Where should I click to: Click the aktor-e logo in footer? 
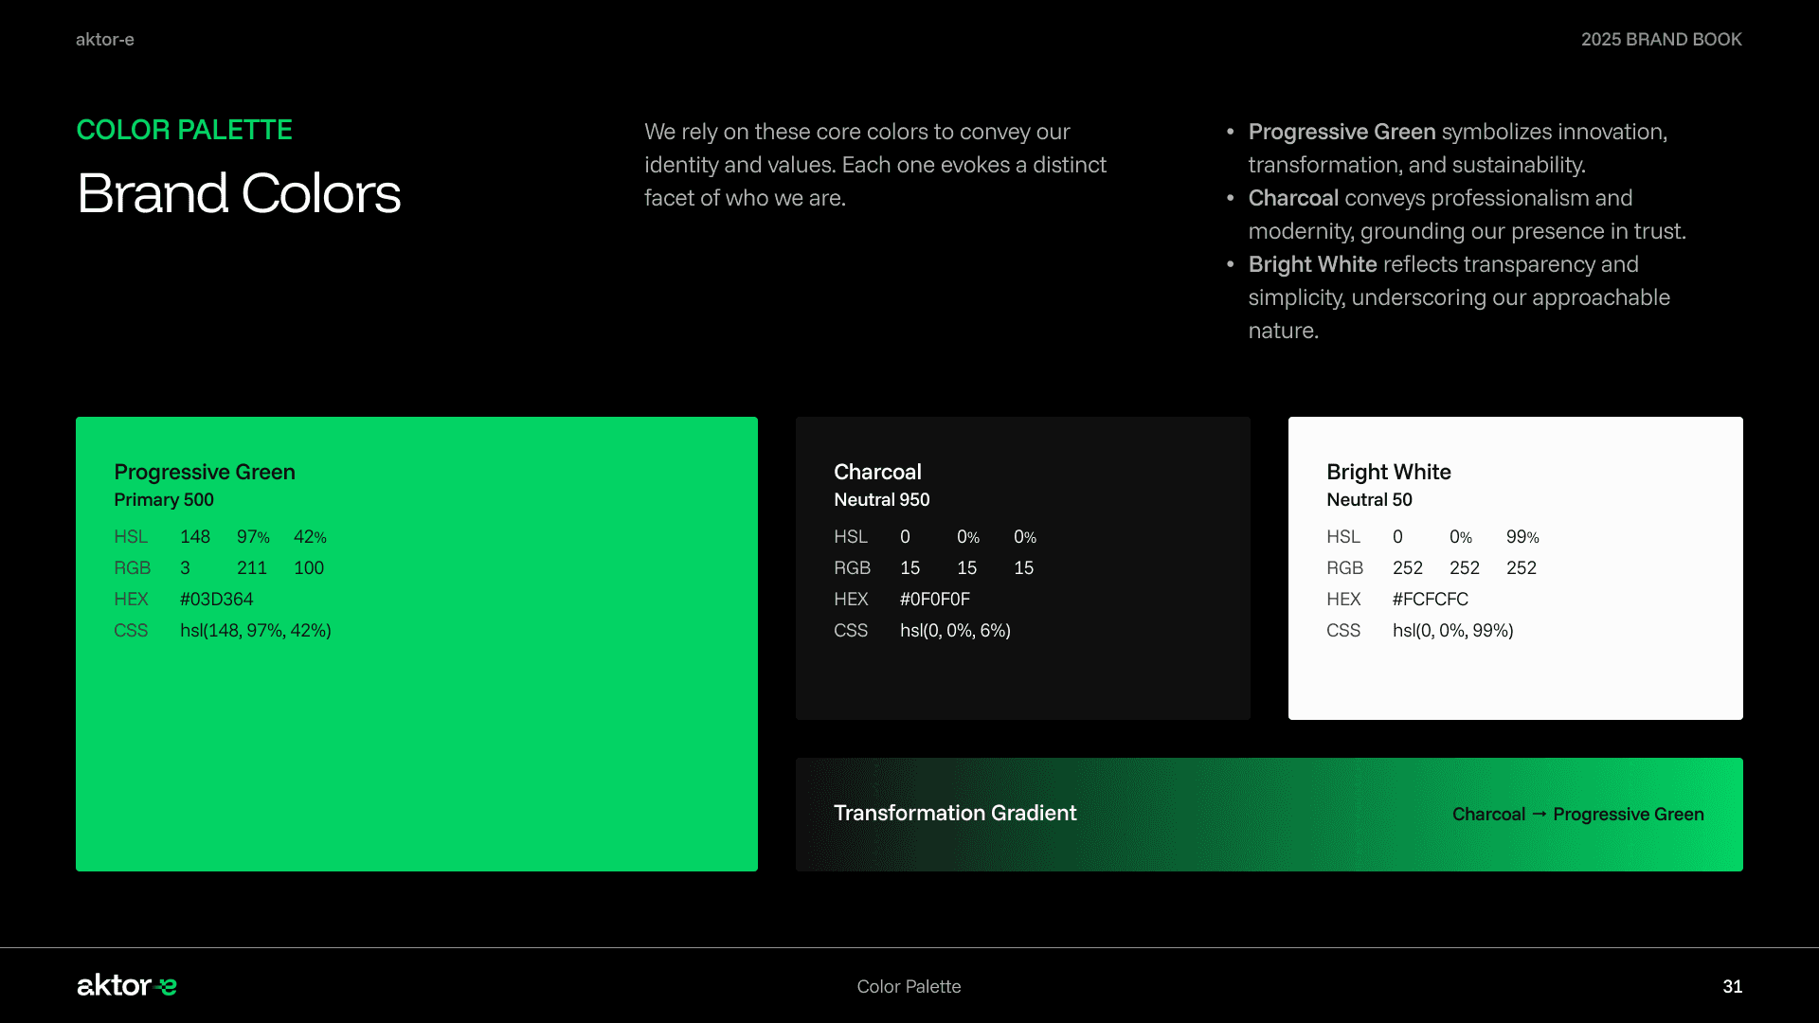126,986
